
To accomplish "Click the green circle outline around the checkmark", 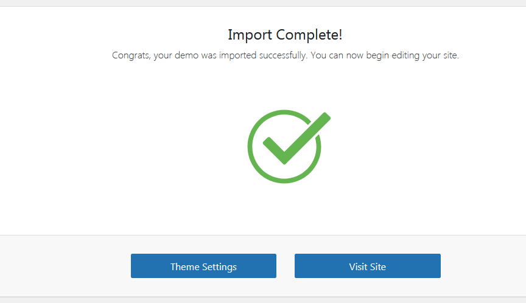I will pyautogui.click(x=251, y=146).
